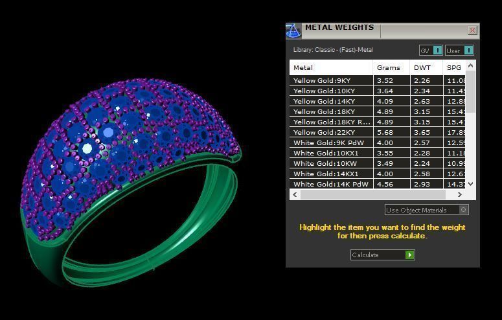Click the 2.28 DWT value
Image resolution: width=502 pixels, height=320 pixels.
[422, 153]
